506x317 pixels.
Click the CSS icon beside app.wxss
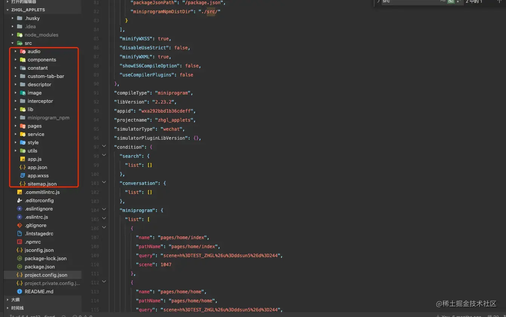tap(23, 175)
